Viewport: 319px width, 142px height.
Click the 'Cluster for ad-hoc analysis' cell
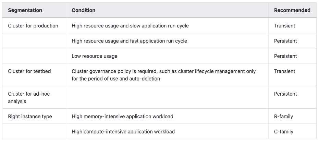(x=29, y=97)
